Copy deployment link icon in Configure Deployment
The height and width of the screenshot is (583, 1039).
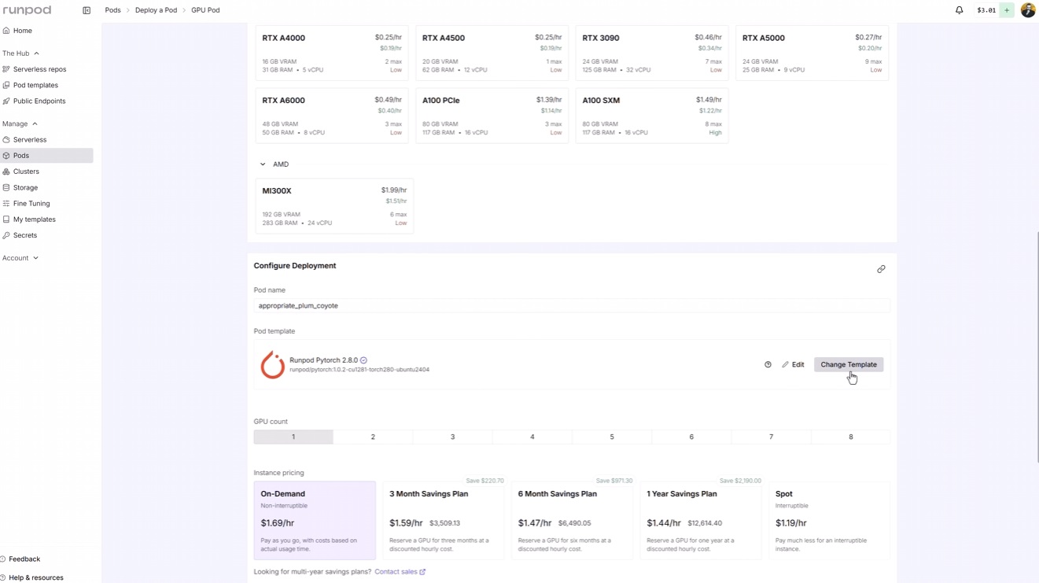pos(881,269)
